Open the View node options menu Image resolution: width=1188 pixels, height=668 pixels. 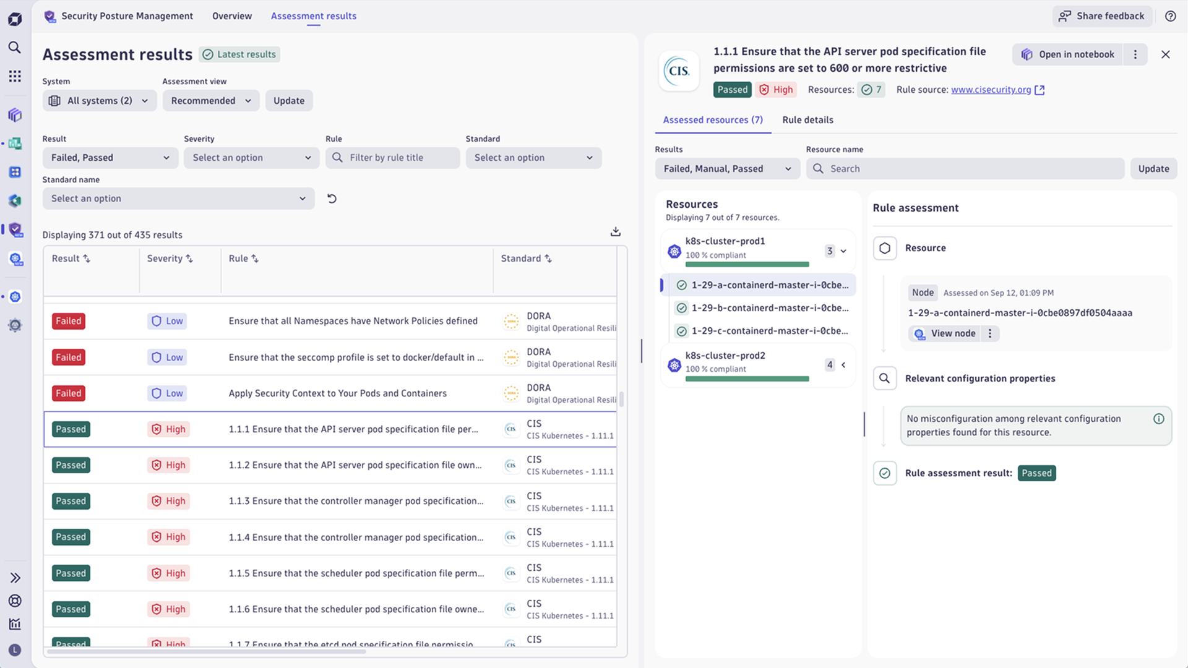(x=990, y=333)
